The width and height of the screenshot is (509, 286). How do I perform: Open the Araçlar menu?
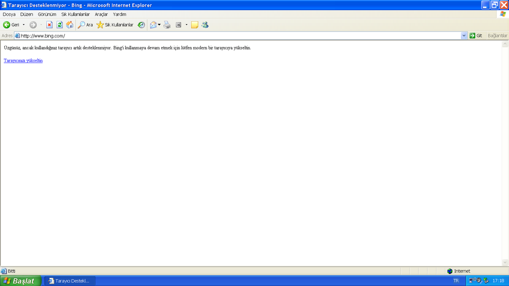101,14
